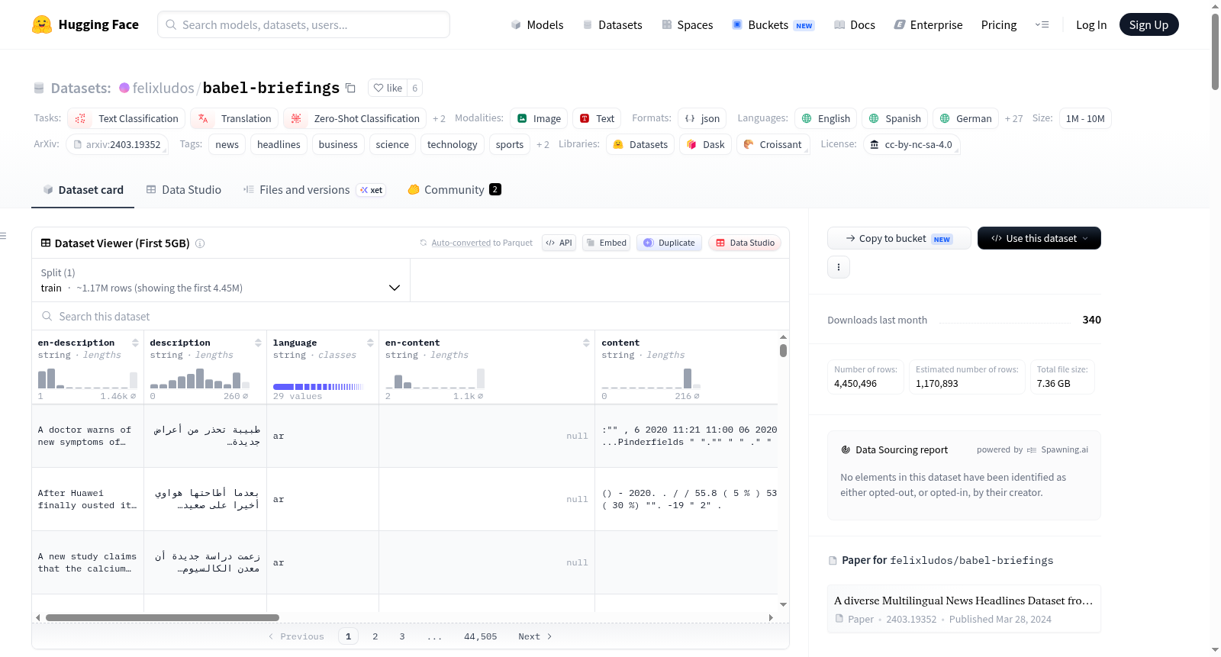Click the Sign Up button
Screen dimensions: 1221x657
pyautogui.click(x=1149, y=24)
